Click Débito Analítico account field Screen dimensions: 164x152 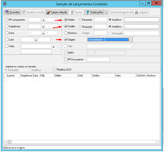(x=141, y=20)
